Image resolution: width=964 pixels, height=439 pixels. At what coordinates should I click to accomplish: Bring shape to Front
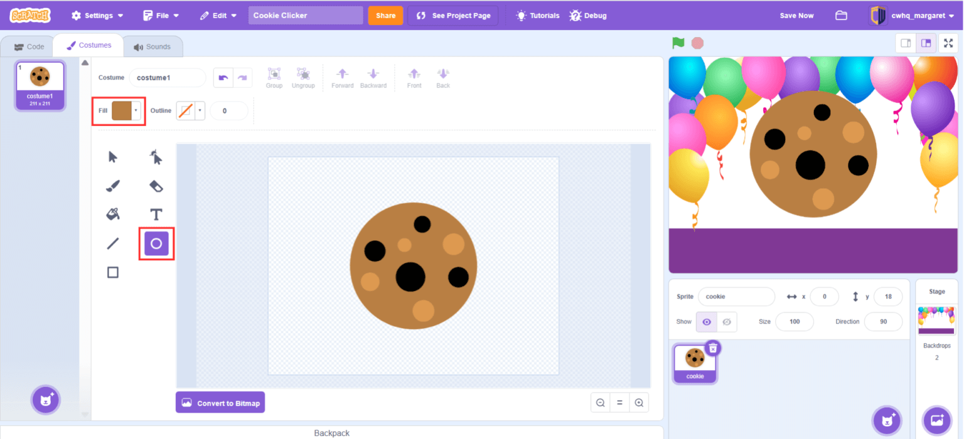pos(414,78)
